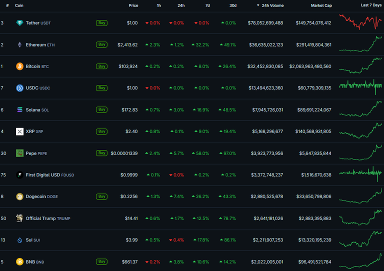This screenshot has height=271, width=384.
Task: Click Ethereum price $2,413.62
Action: point(127,45)
